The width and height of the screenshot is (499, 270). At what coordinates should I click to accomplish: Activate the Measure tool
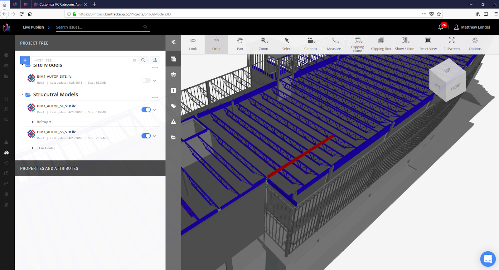tap(334, 44)
